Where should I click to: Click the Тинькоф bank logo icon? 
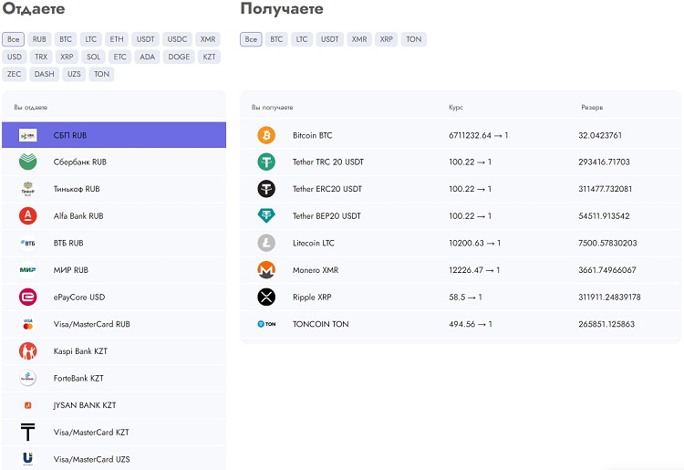[28, 189]
